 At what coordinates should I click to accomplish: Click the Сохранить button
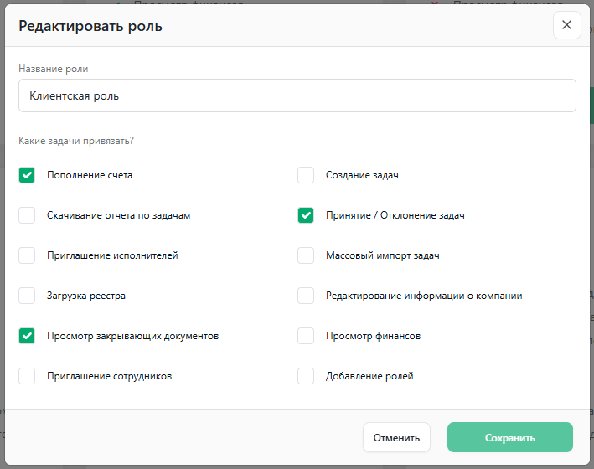point(509,437)
